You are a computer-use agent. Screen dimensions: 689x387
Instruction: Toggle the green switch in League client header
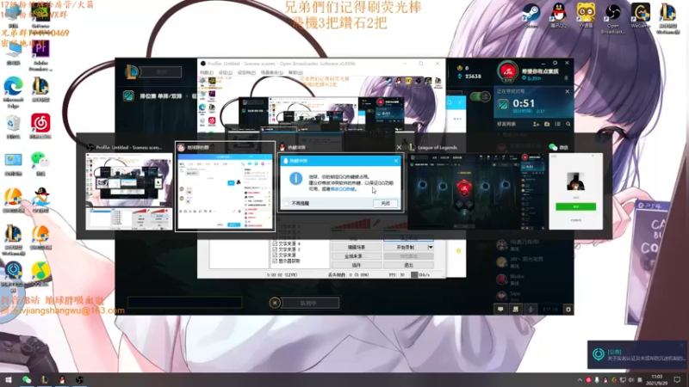pos(480,96)
